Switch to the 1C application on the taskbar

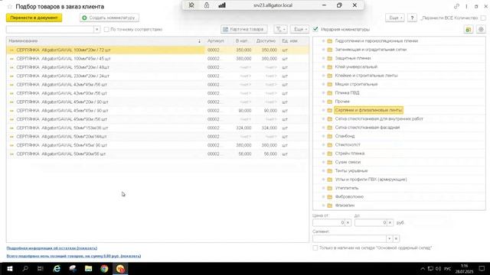pyautogui.click(x=120, y=269)
